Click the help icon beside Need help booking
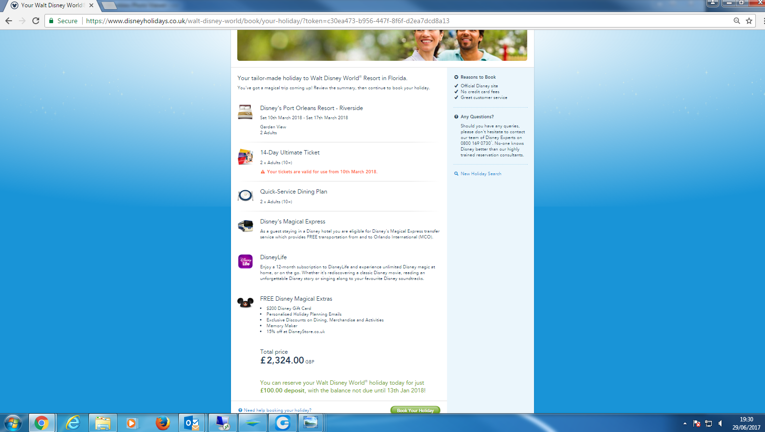 click(240, 410)
